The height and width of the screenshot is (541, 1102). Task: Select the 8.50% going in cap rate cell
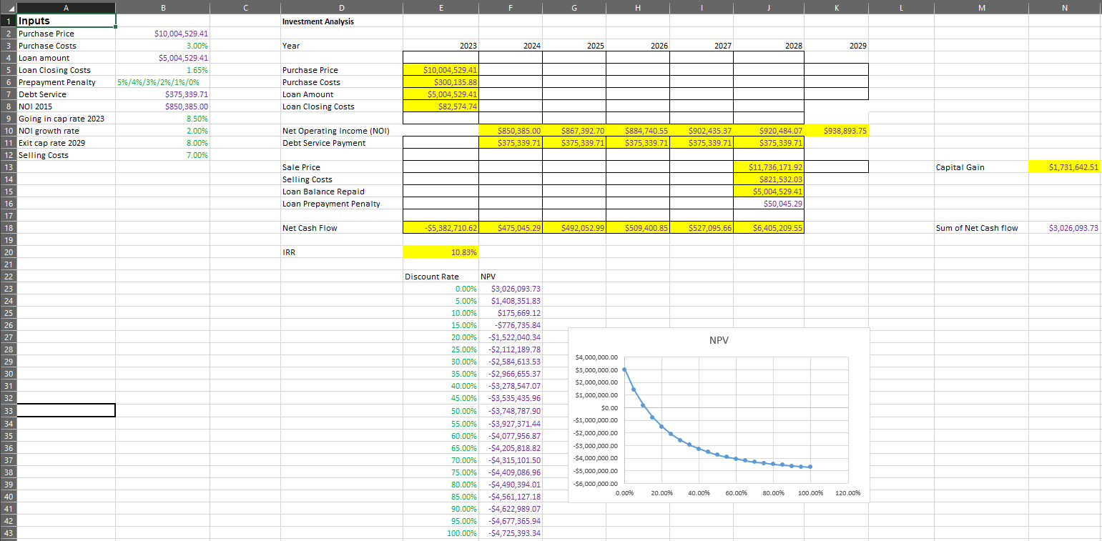pos(163,119)
